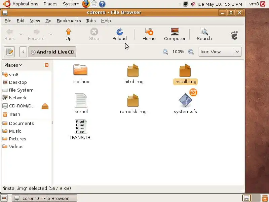The width and height of the screenshot is (269, 202).
Task: Click the Forward toolbar arrow
Action: (36, 34)
